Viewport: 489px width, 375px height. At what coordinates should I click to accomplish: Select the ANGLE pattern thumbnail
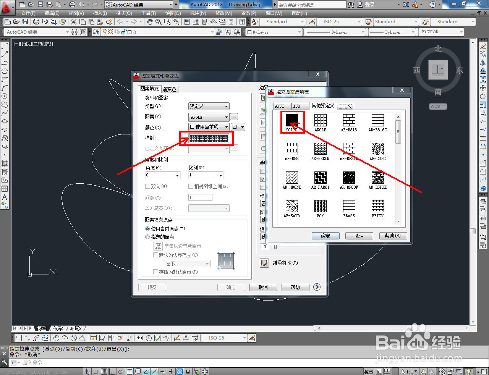320,120
